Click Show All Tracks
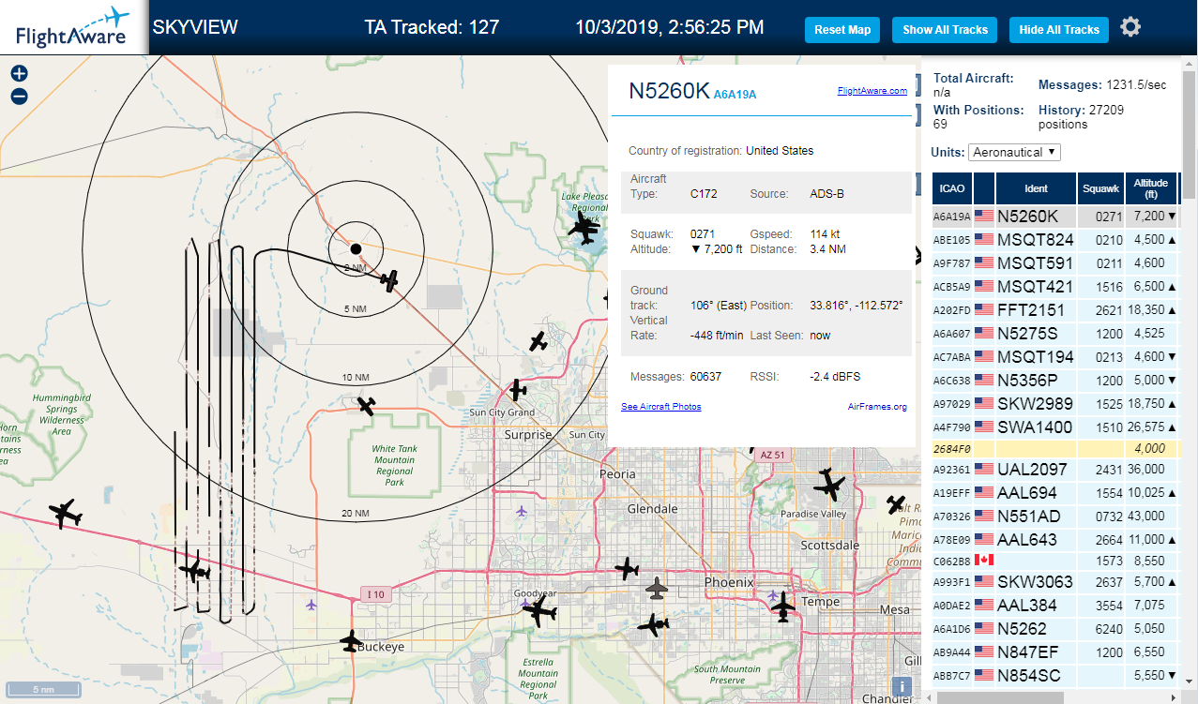This screenshot has height=704, width=1198. pyautogui.click(x=945, y=29)
